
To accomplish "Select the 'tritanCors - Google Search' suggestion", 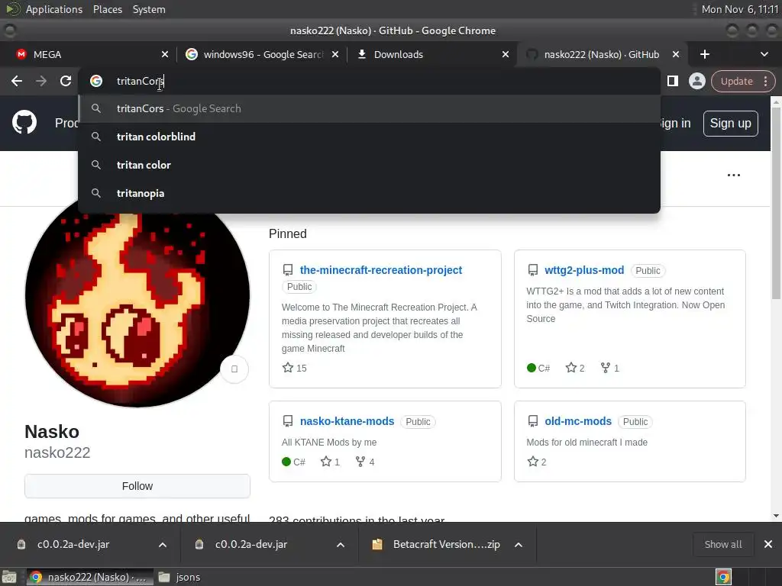I will [x=369, y=108].
